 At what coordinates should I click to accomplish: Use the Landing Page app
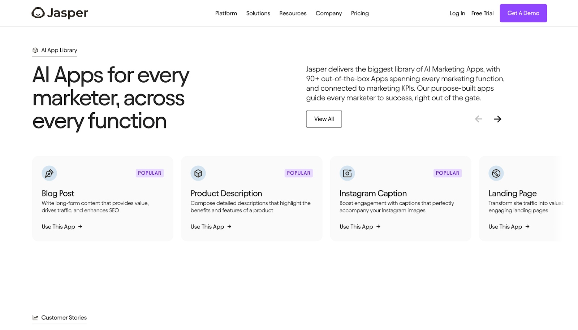tap(509, 227)
